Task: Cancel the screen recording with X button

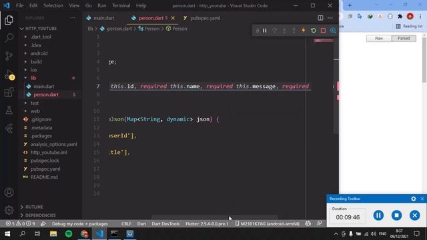Action: click(414, 215)
